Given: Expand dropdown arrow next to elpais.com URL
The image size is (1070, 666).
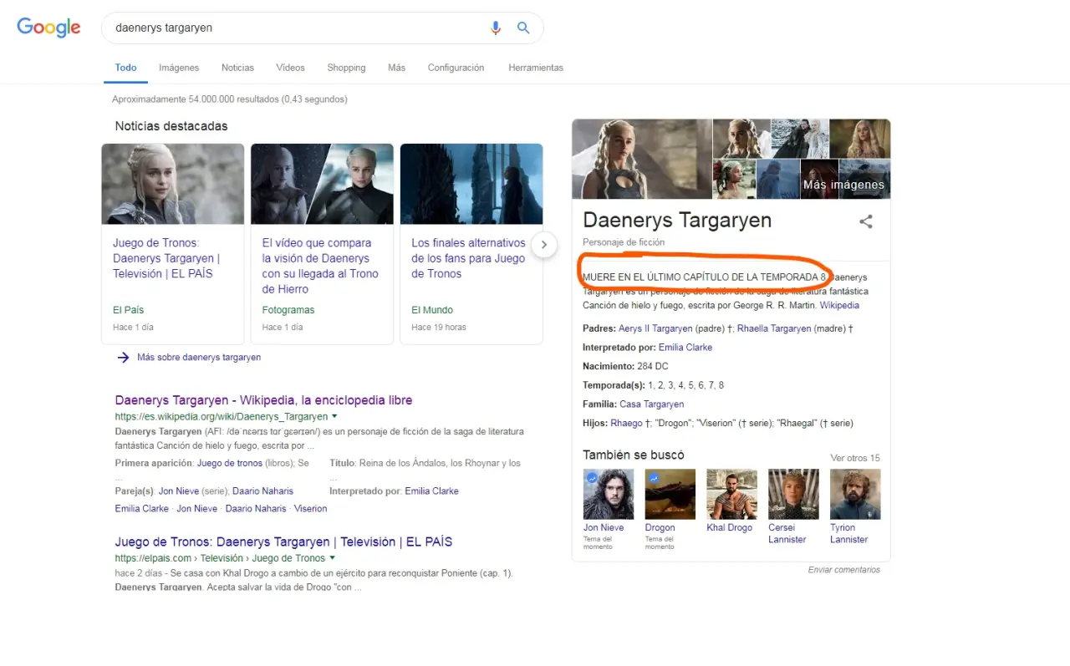Looking at the screenshot, I should pos(333,558).
